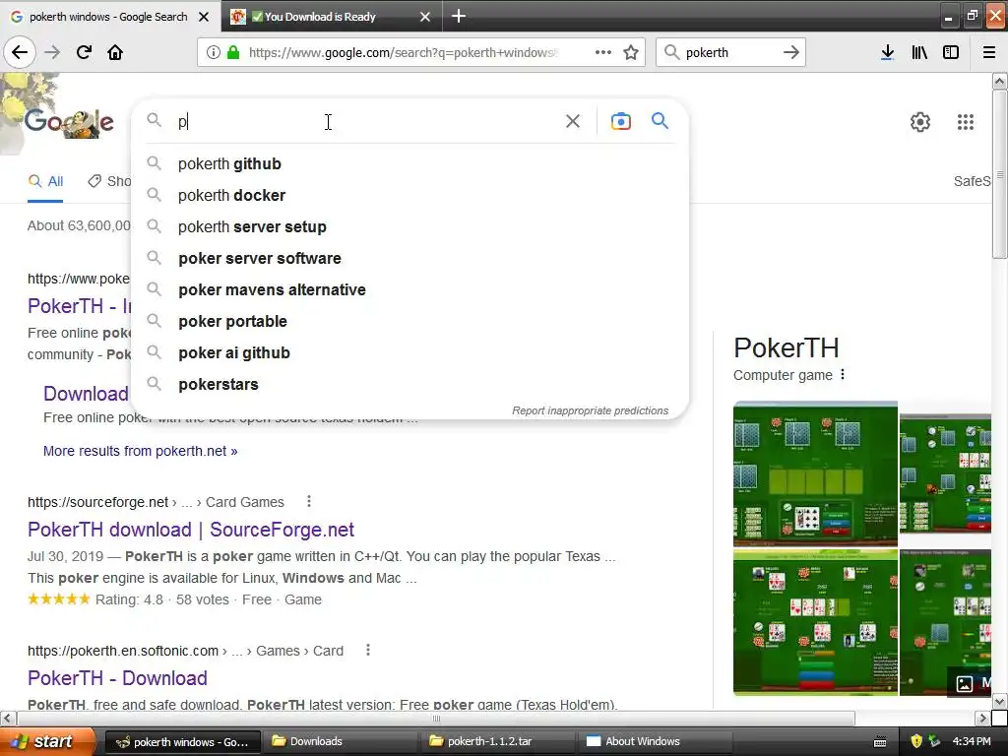Open More results from pokerth.net
This screenshot has width=1008, height=756.
140,451
